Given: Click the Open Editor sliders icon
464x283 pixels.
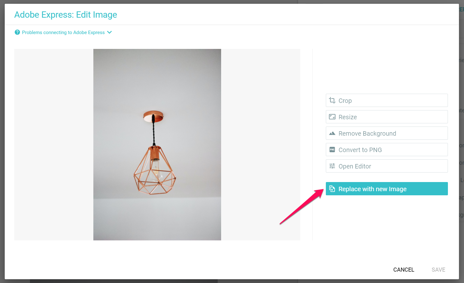Looking at the screenshot, I should point(332,166).
